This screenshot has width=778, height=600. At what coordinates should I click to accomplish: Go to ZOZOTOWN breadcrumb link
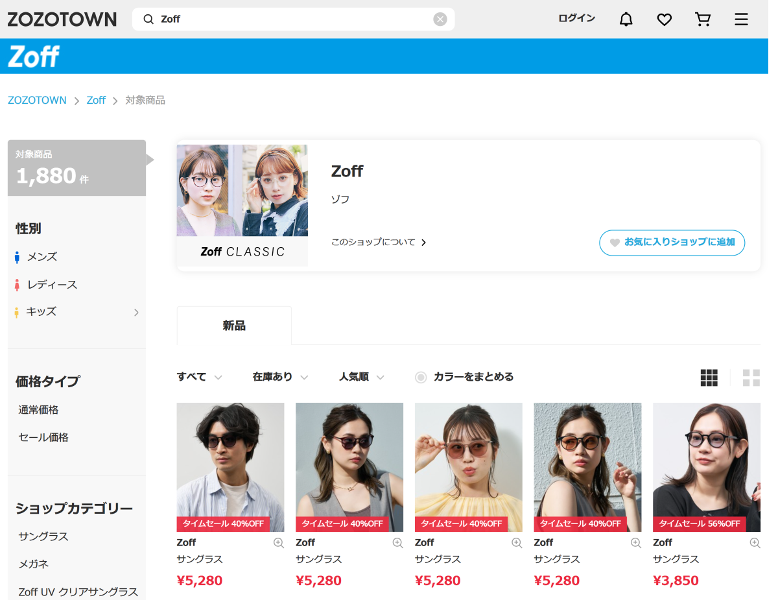pyautogui.click(x=37, y=101)
